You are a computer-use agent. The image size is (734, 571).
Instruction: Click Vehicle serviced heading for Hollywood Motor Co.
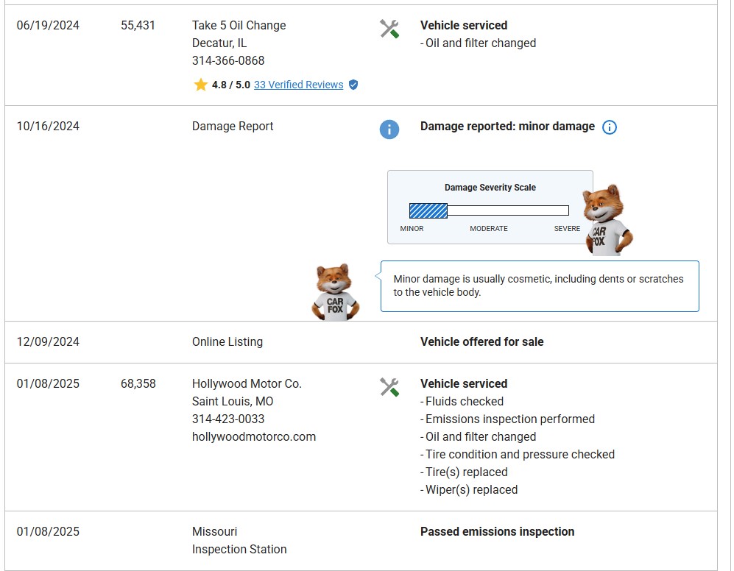tap(463, 384)
